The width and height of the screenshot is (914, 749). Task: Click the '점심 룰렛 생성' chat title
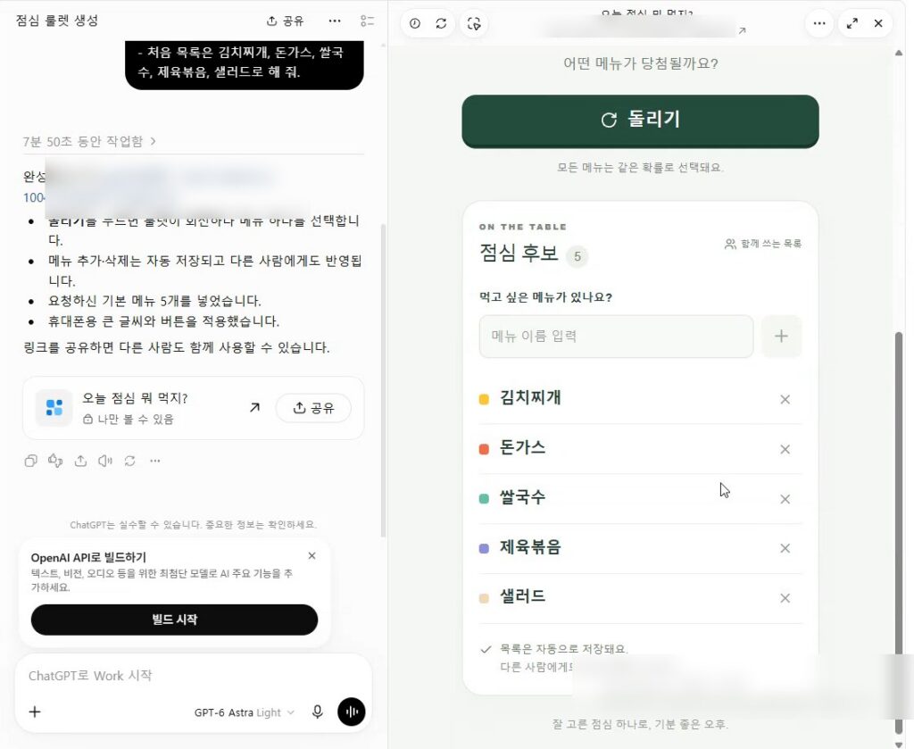click(57, 21)
